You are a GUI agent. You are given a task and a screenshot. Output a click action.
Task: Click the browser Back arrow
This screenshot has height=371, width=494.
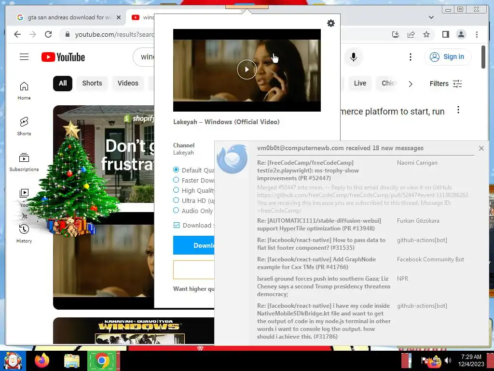[17, 34]
